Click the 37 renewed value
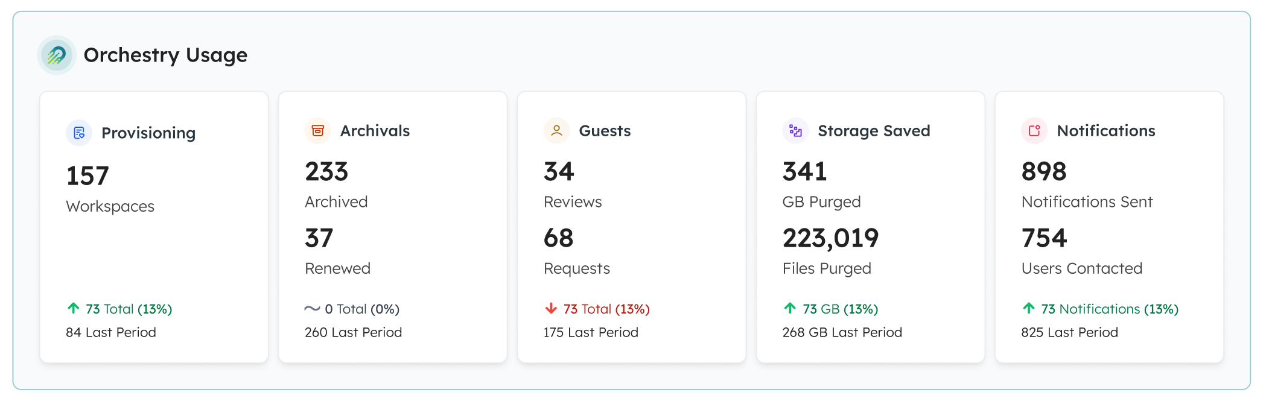Screen dimensions: 1269x401 point(319,238)
